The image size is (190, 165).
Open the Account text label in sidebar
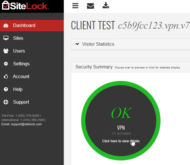click(21, 76)
